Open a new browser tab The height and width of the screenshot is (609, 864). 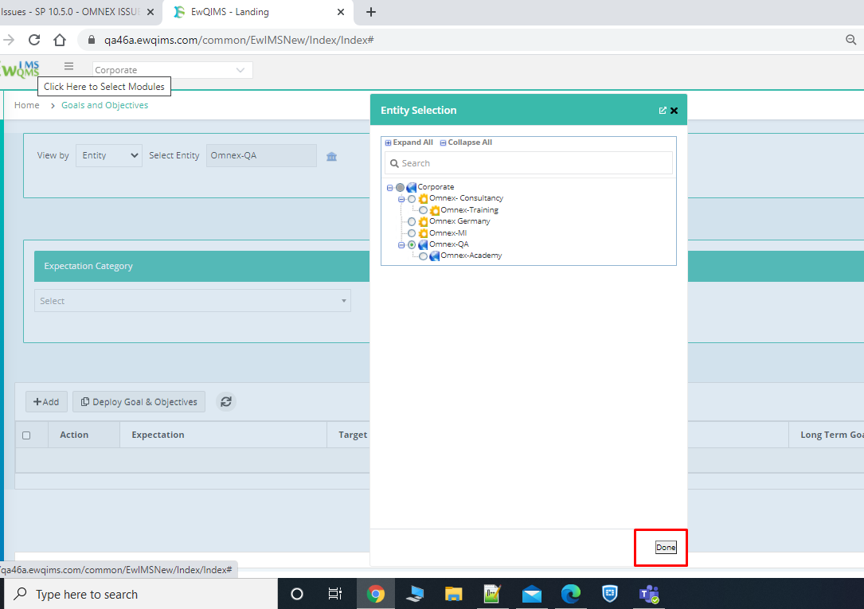click(x=371, y=12)
